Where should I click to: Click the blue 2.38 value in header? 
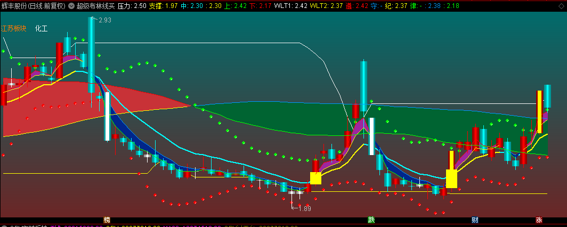pyautogui.click(x=435, y=6)
